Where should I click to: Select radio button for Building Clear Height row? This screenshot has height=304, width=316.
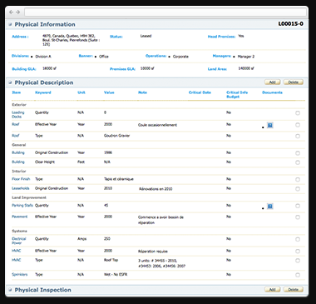(298, 162)
